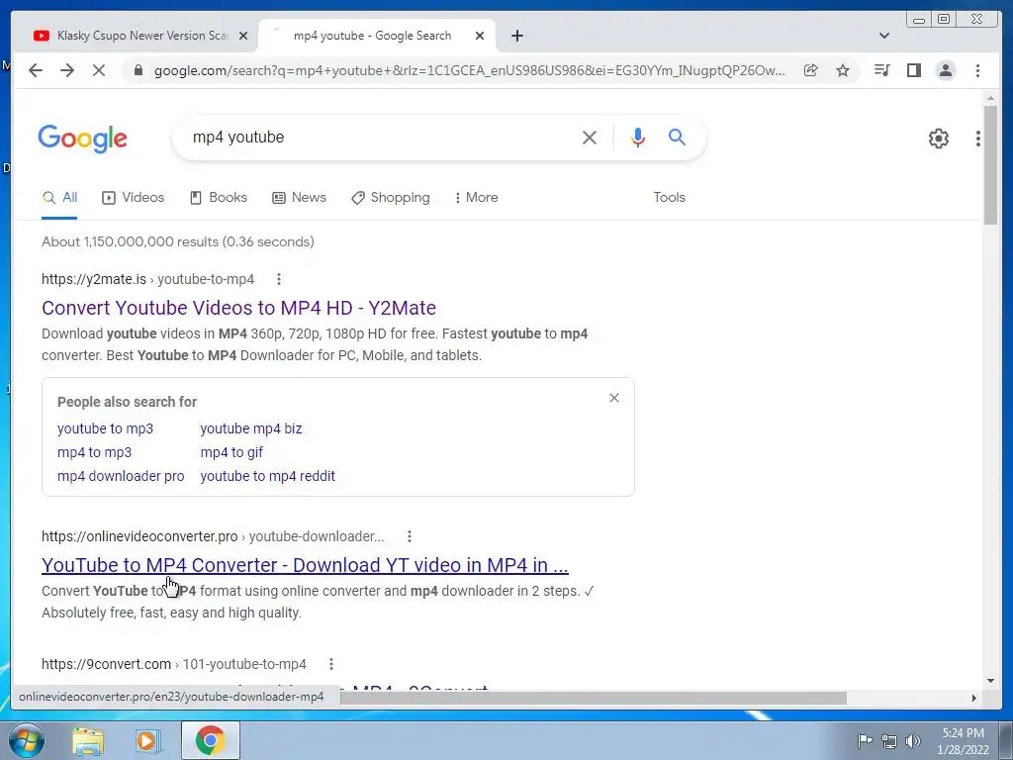Open network status tray icon
This screenshot has height=760, width=1013.
tap(889, 740)
